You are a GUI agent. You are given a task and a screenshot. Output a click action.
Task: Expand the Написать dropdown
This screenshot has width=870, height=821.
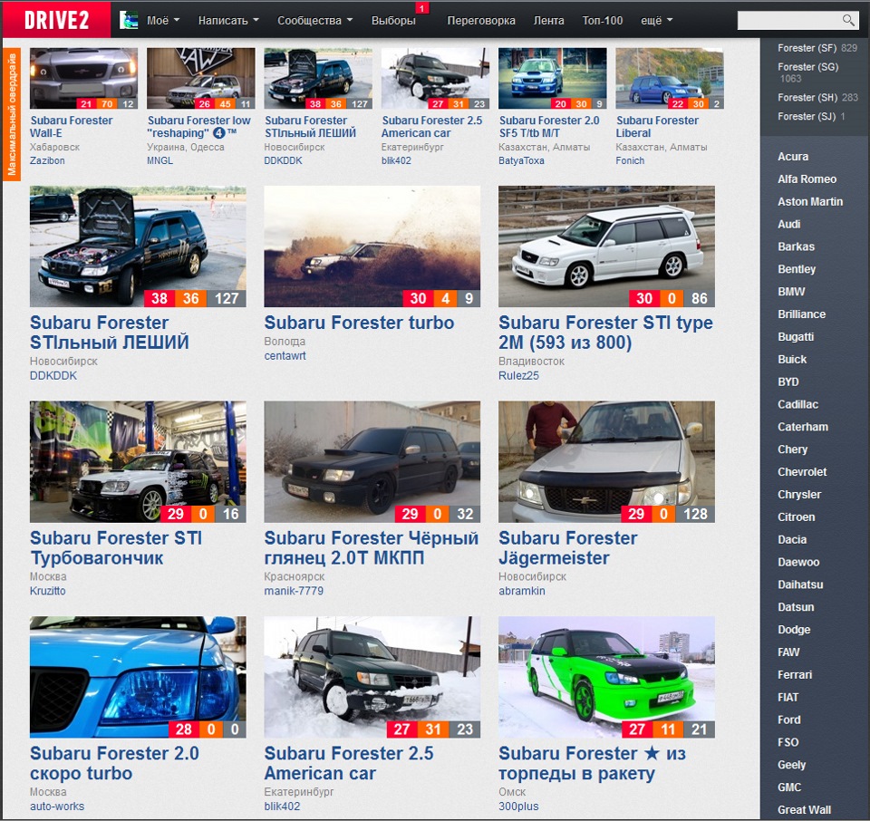point(228,21)
